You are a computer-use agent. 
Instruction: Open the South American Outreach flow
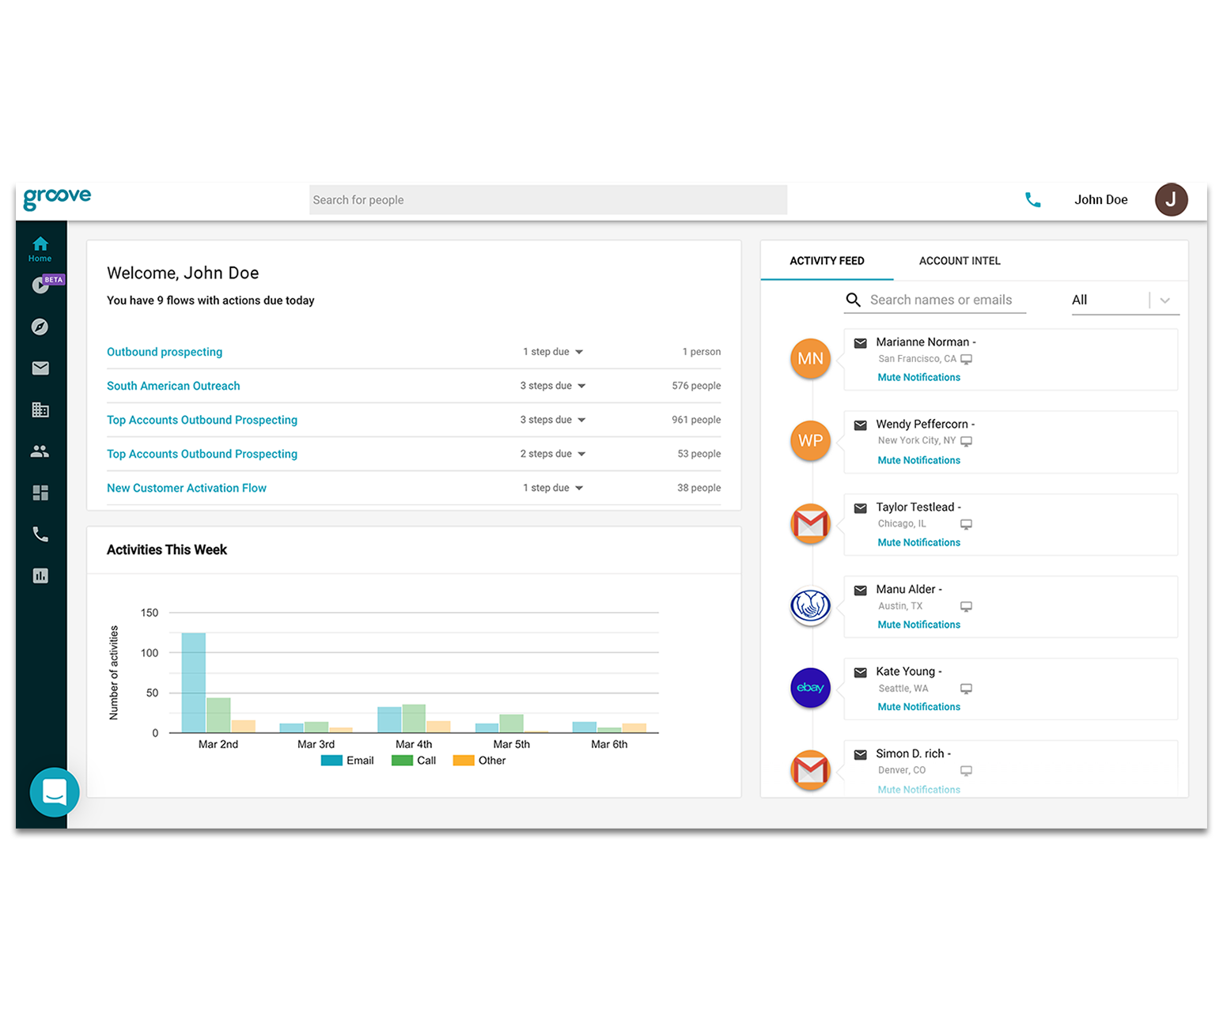point(173,386)
